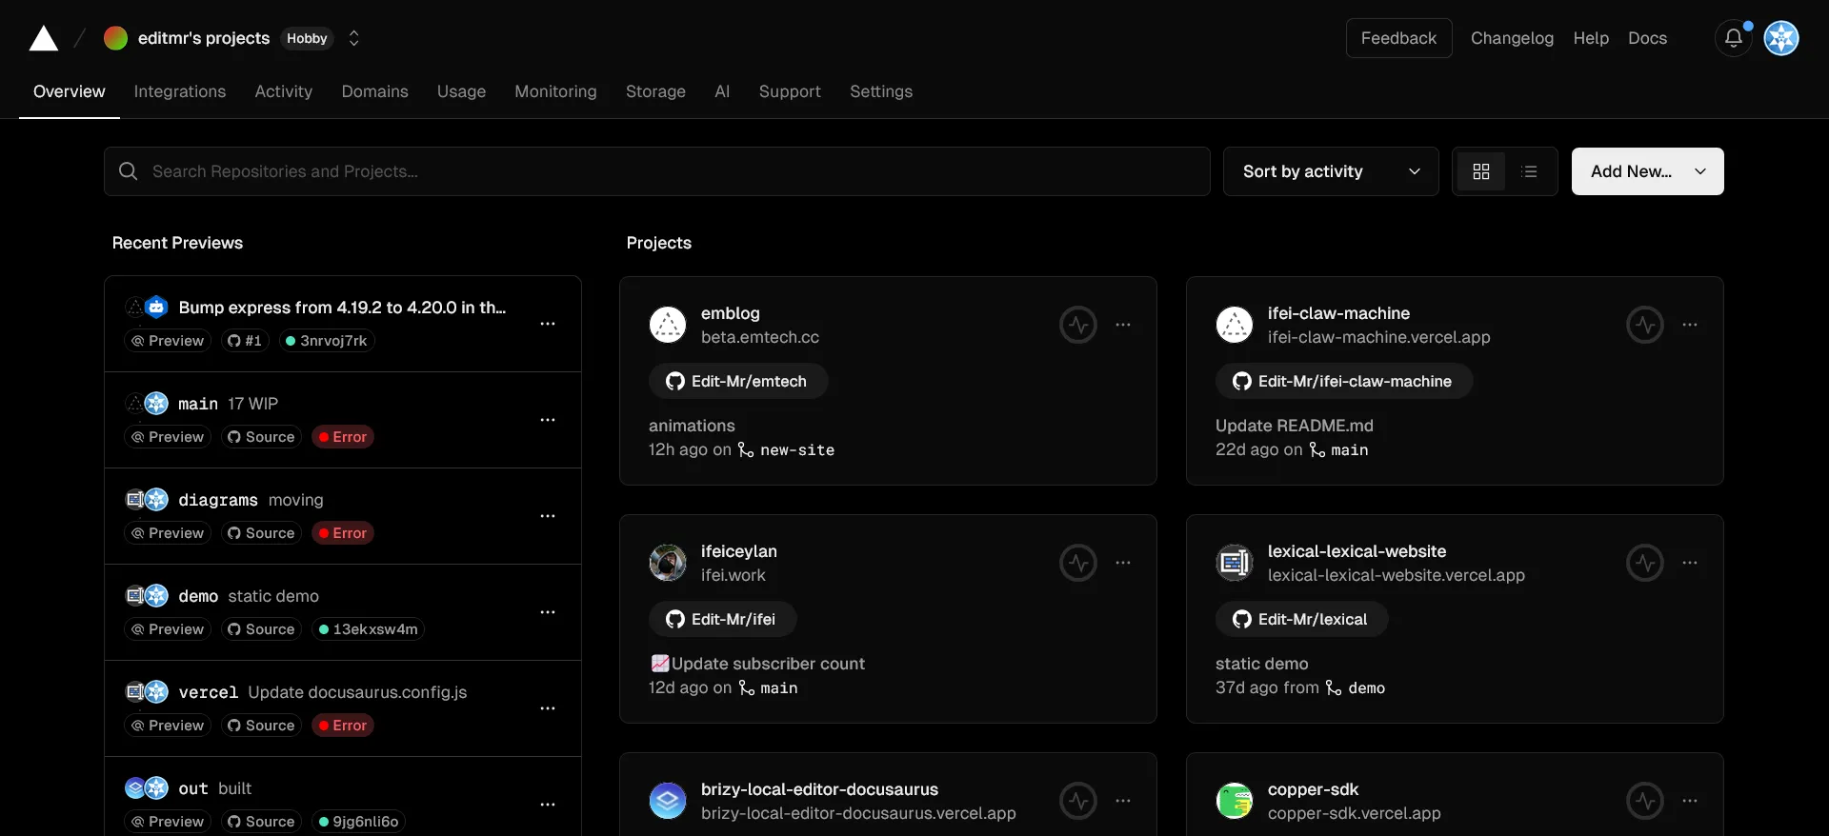Open the Storage tab

point(655,91)
